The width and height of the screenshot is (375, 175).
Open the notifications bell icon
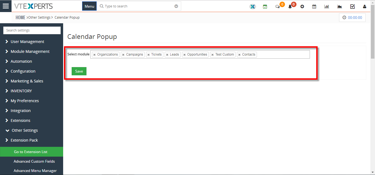(290, 7)
